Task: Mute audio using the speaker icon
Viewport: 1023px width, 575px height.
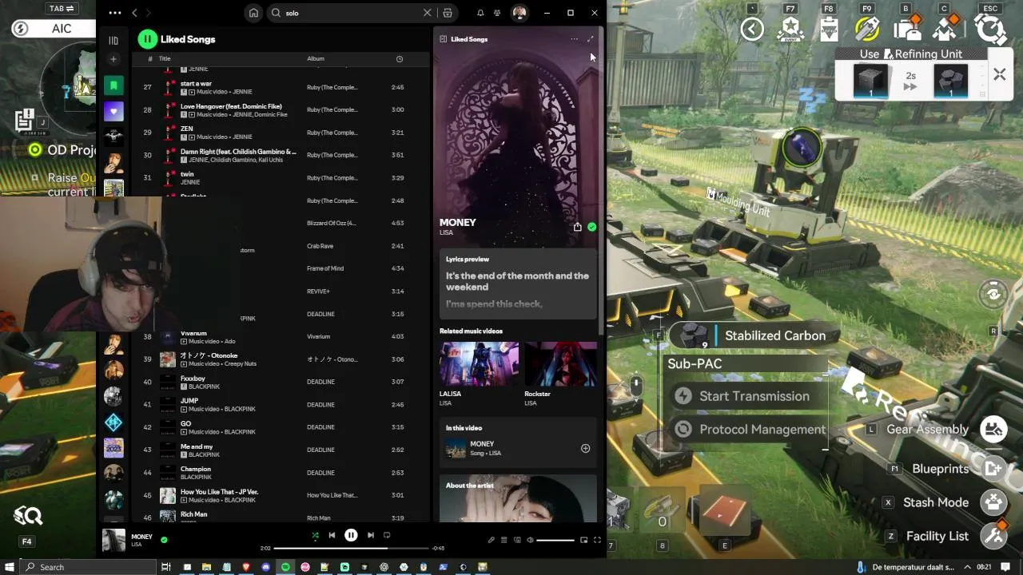Action: (530, 541)
